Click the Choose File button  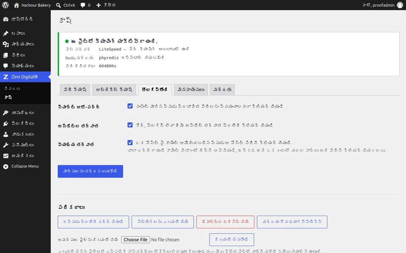pyautogui.click(x=135, y=240)
